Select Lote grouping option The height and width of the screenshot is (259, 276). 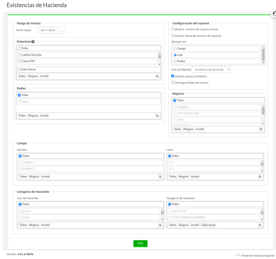point(175,55)
